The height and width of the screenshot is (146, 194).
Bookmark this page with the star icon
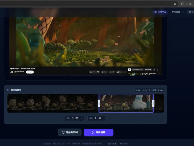pyautogui.click(x=175, y=4)
